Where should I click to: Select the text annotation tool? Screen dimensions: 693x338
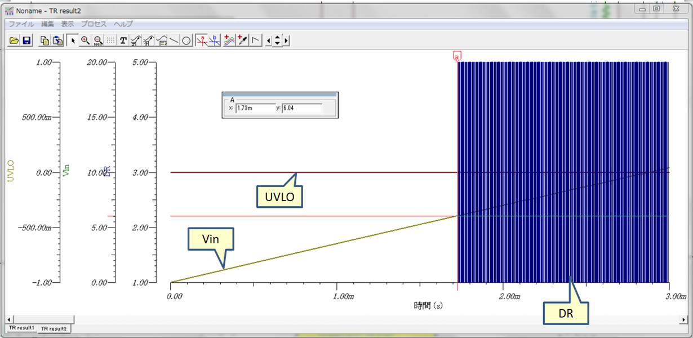point(122,40)
